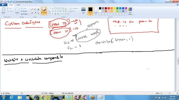Adjust the zoom slider handle
The image size is (179, 100).
point(169,93)
